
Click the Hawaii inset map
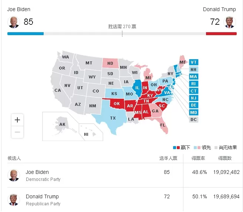click(91, 132)
